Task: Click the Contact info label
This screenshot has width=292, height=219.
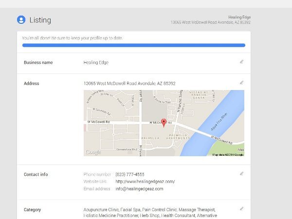Action: 36,175
